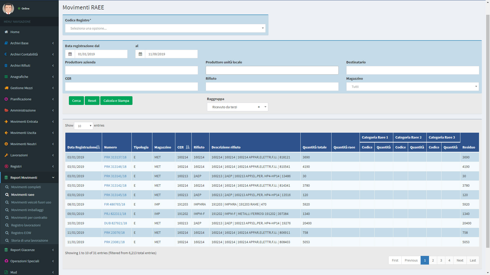Focus the CER filter input field
Viewport: 490px width, 275px height.
pos(131,87)
